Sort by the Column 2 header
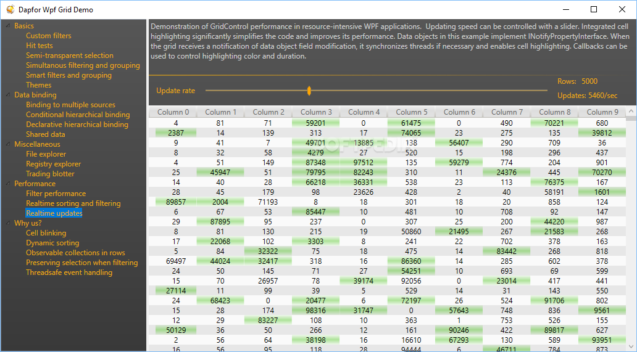This screenshot has width=637, height=352. pos(268,112)
